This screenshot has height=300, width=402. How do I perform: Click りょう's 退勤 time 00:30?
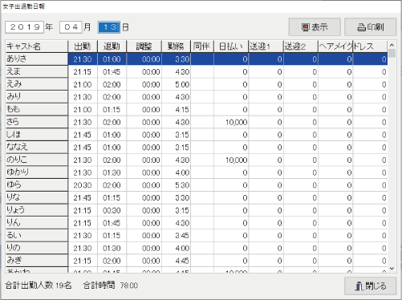(x=112, y=210)
